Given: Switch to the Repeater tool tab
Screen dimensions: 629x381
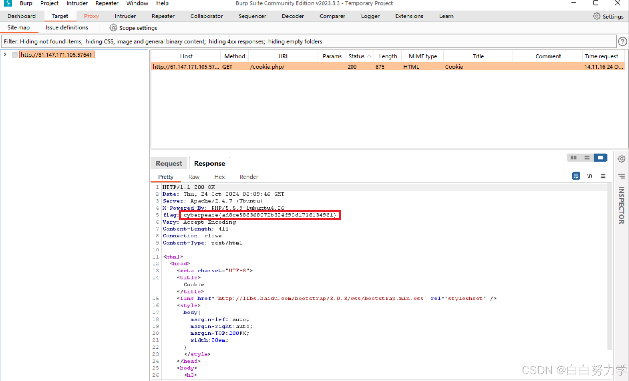Looking at the screenshot, I should pyautogui.click(x=163, y=16).
